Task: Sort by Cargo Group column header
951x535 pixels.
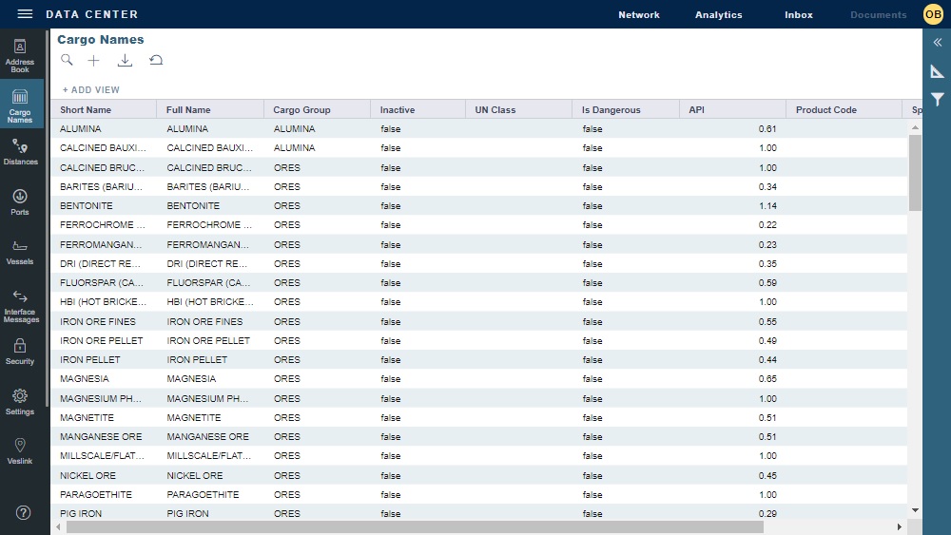Action: click(x=301, y=110)
